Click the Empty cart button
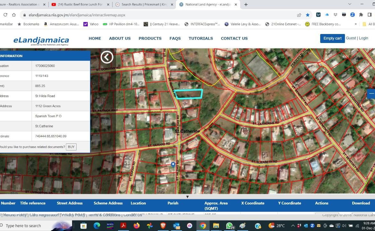The height and width of the screenshot is (231, 375). pos(332,38)
